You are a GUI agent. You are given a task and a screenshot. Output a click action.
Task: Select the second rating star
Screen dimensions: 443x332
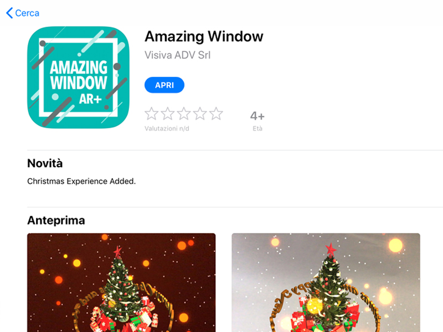pyautogui.click(x=168, y=113)
